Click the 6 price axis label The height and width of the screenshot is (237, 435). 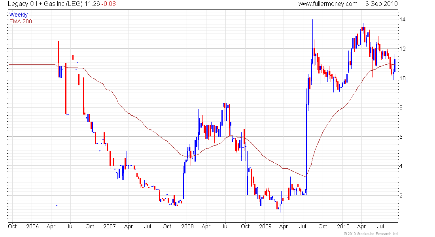(401, 137)
